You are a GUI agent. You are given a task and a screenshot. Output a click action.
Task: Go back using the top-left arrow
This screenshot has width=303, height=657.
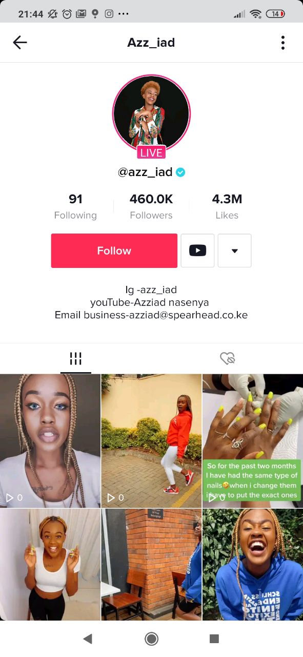(20, 43)
